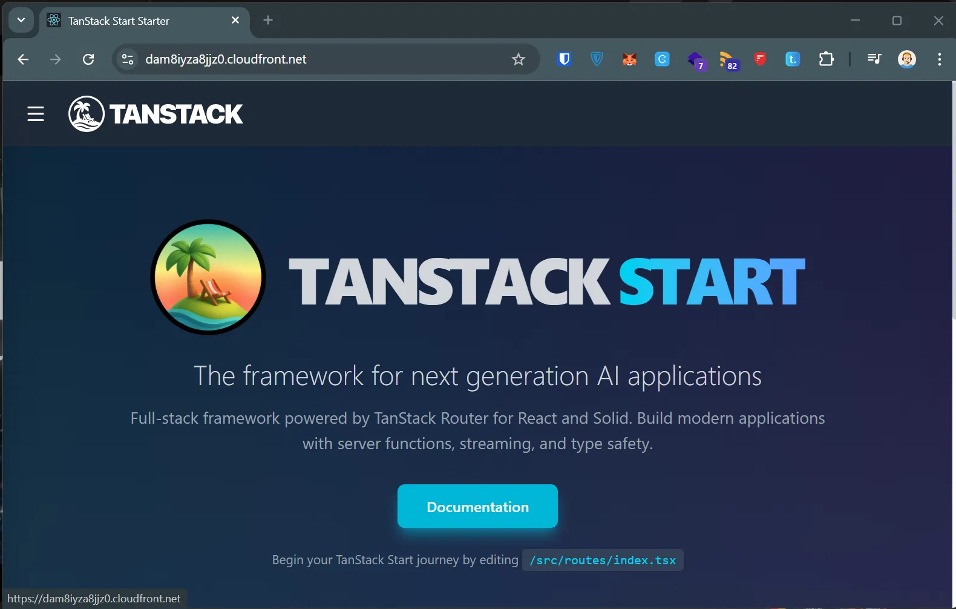
Task: Reload the current page
Action: coord(88,59)
